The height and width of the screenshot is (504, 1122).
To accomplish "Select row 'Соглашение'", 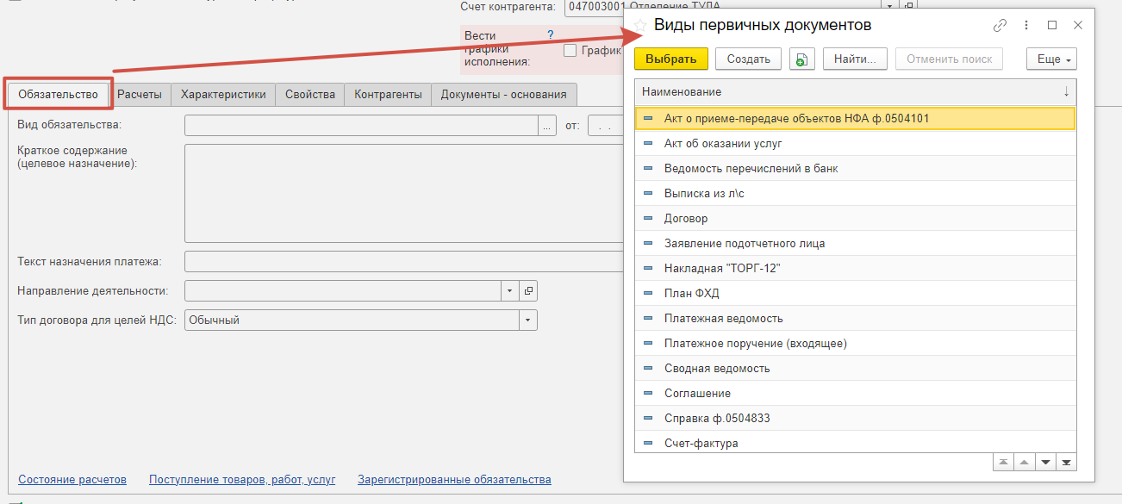I will click(855, 393).
